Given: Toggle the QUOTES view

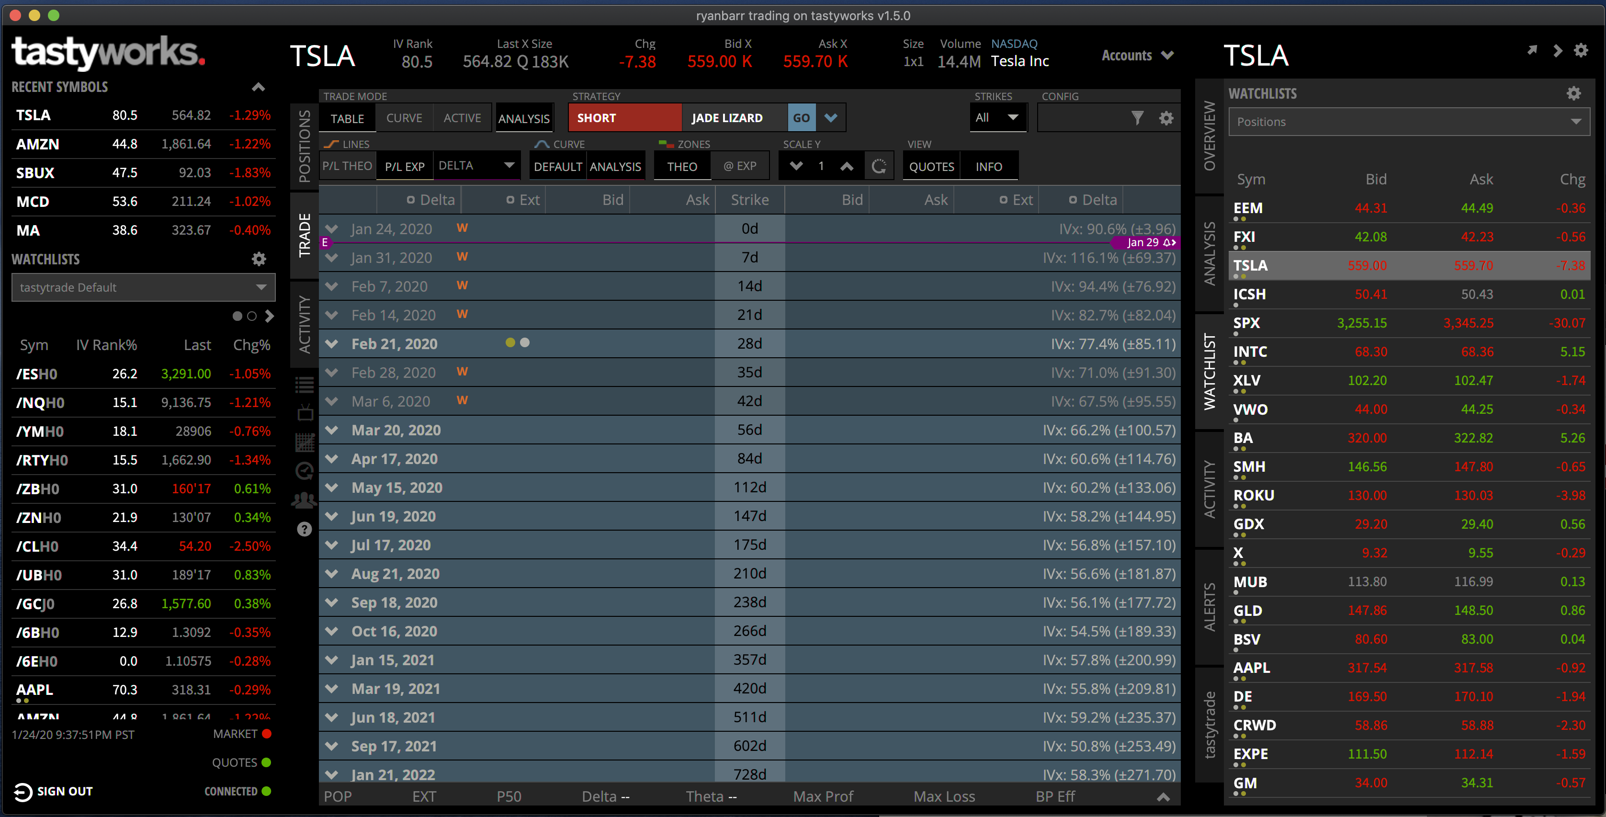Looking at the screenshot, I should [x=931, y=167].
